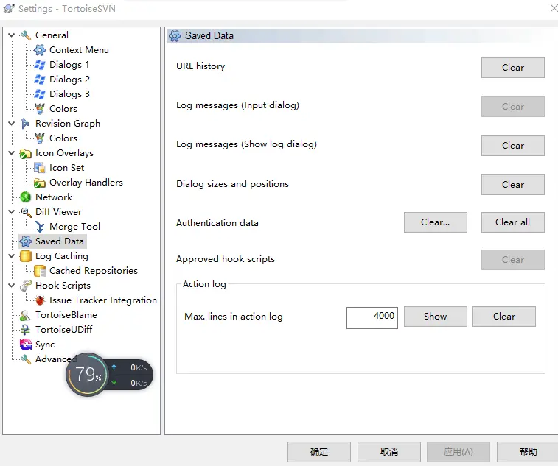Viewport: 558px width, 466px height.
Task: Click the Icon Set icon
Action: (40, 168)
